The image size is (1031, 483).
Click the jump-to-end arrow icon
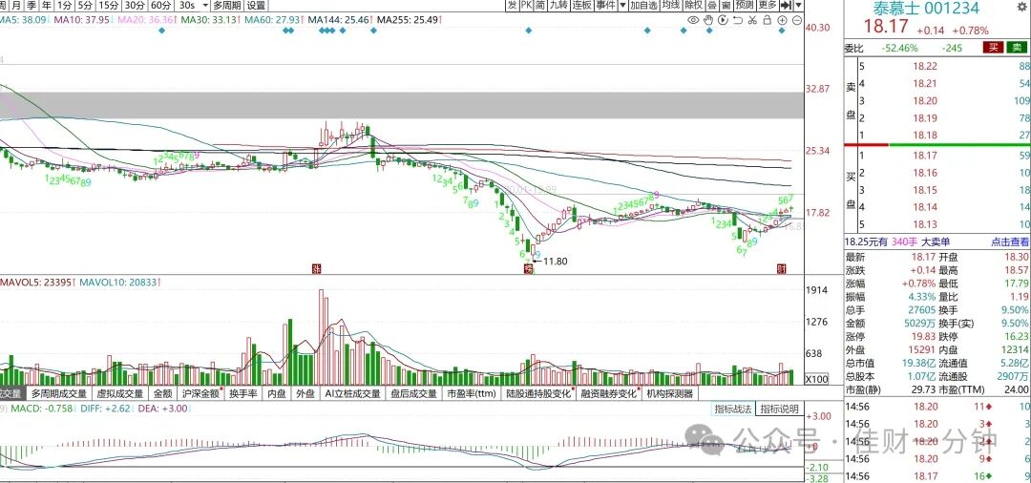[785, 6]
